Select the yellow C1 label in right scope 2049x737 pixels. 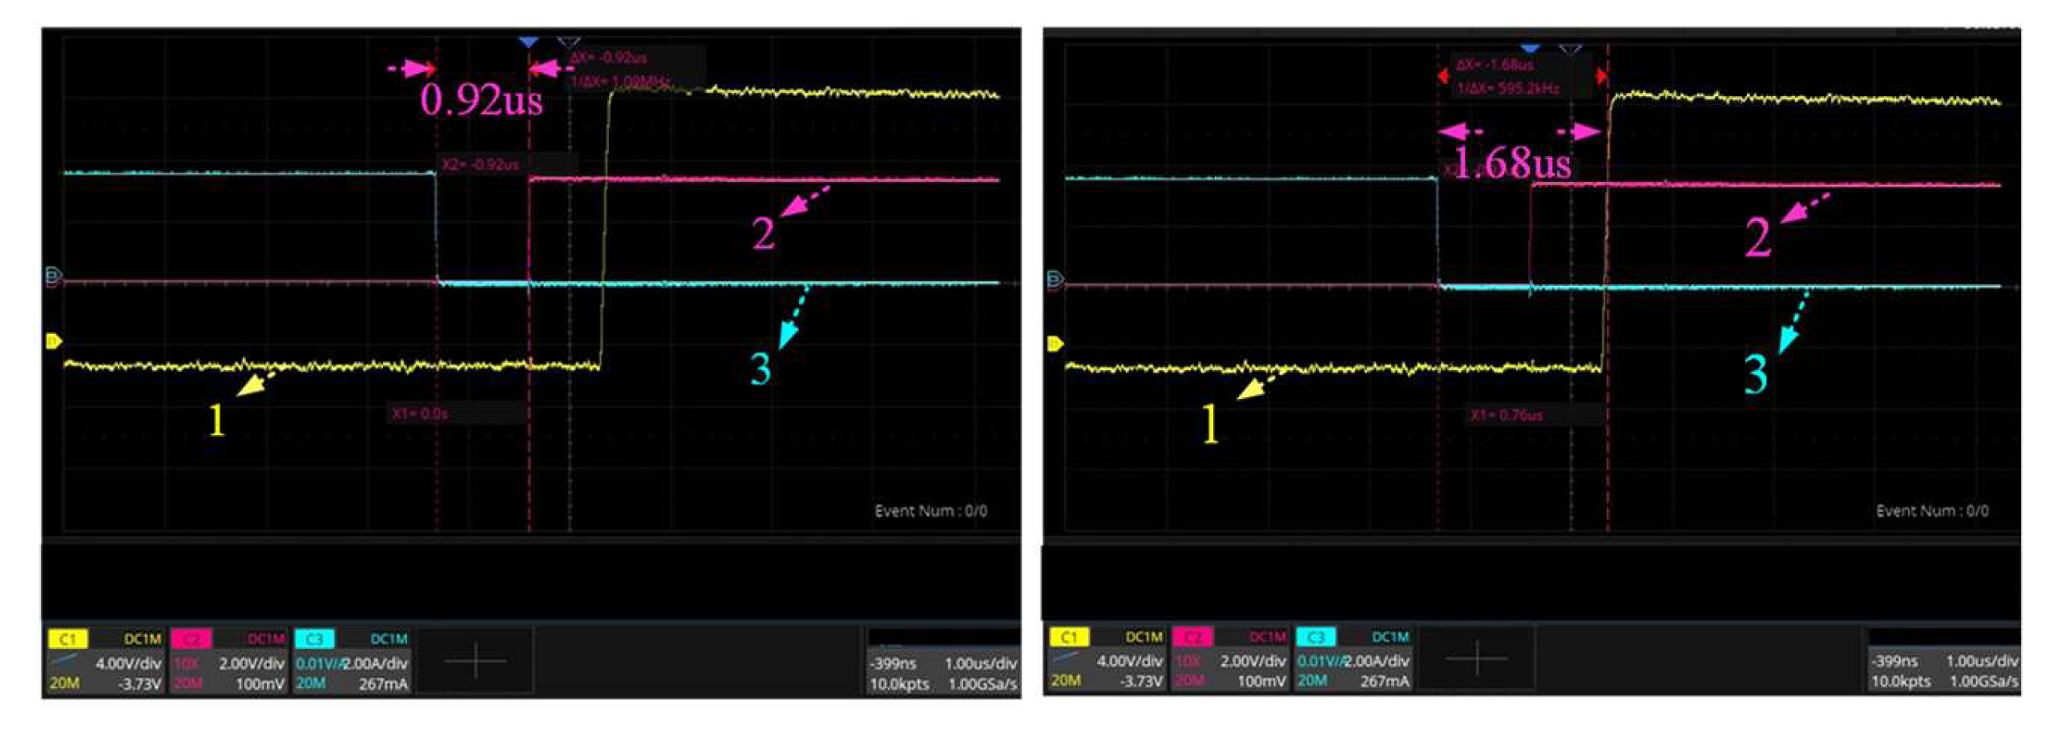(1069, 637)
